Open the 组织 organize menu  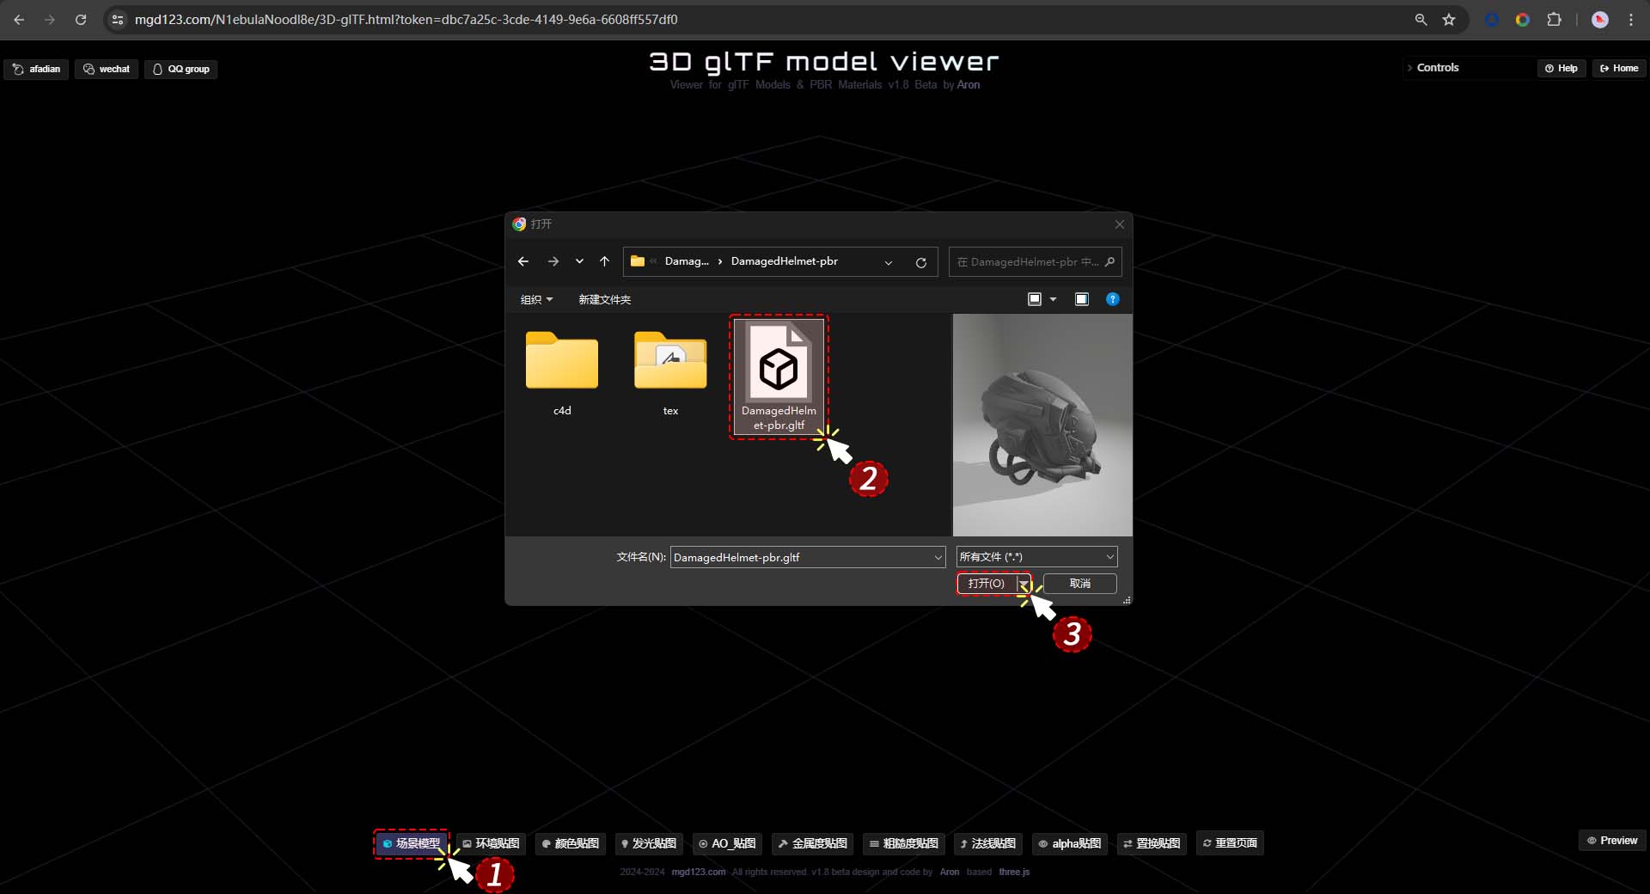click(x=536, y=299)
